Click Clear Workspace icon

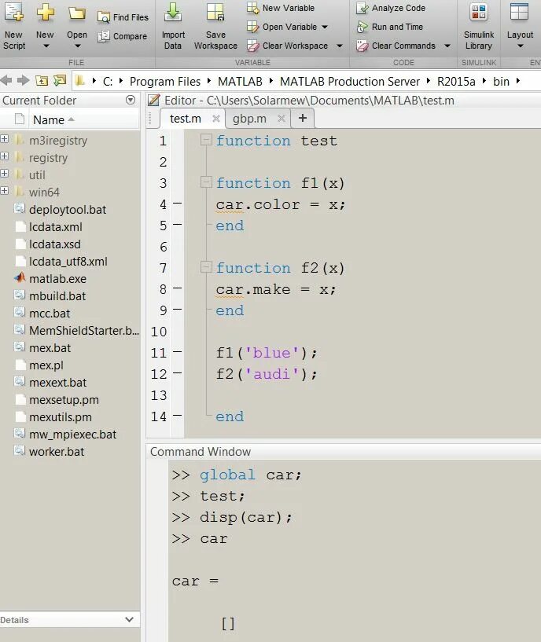[253, 46]
